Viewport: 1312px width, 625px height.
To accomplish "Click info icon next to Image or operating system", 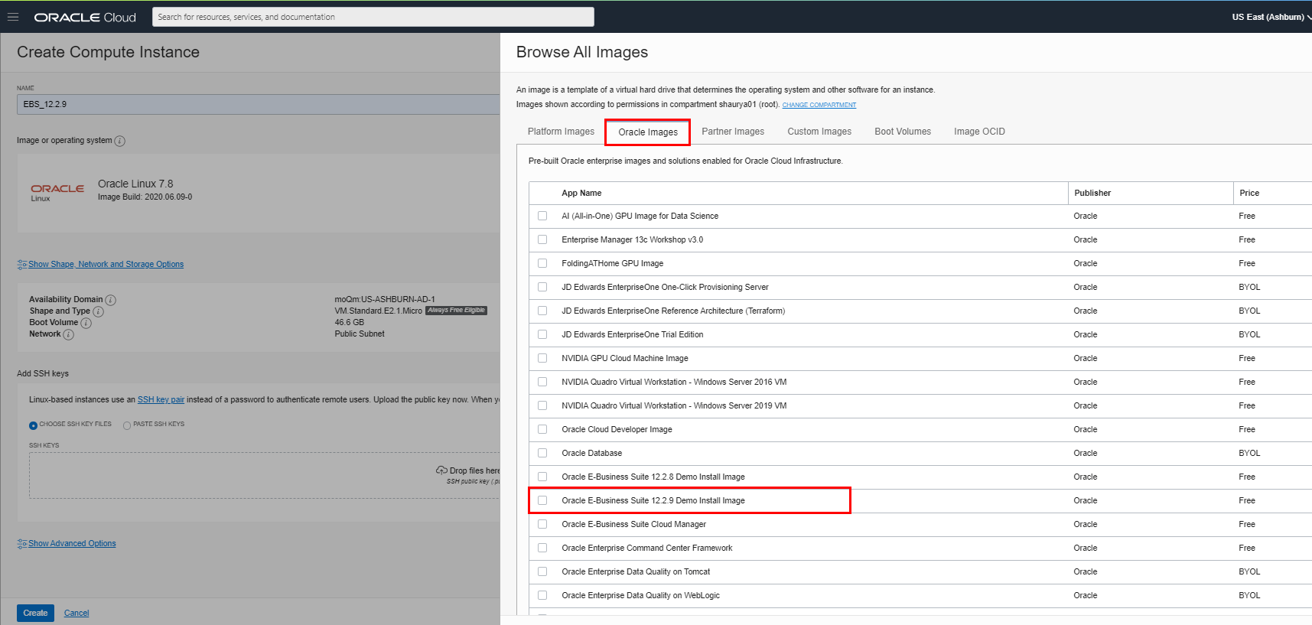I will (120, 141).
